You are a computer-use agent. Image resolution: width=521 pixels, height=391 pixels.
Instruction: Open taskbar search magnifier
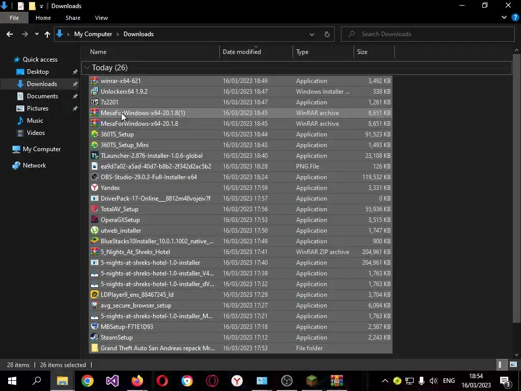[37, 381]
